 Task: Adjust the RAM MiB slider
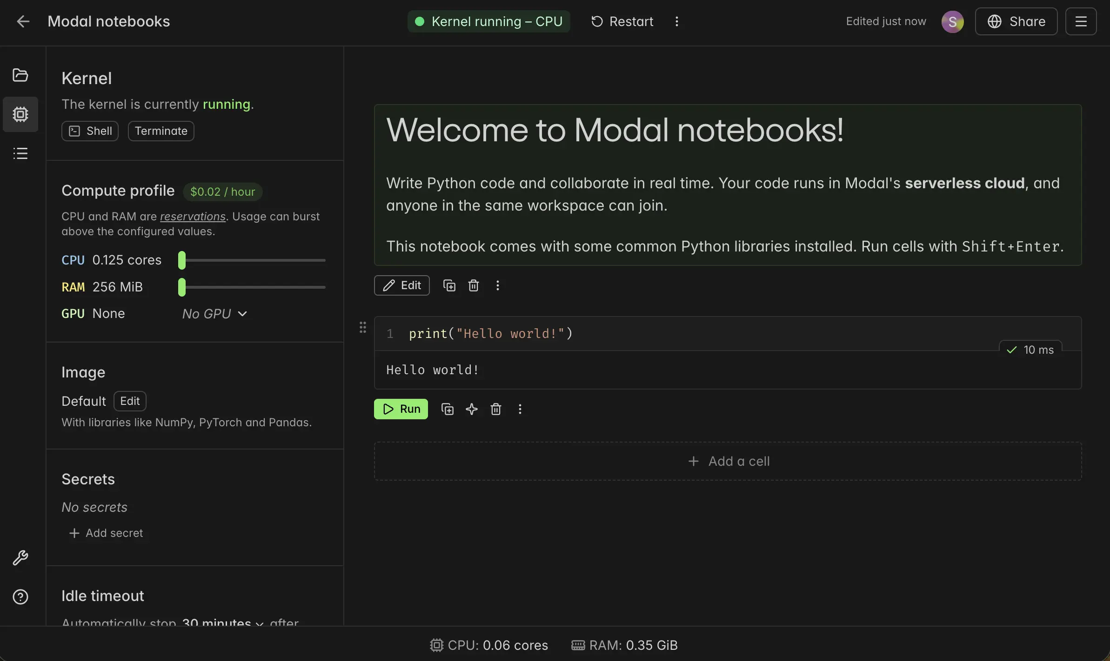(x=252, y=287)
